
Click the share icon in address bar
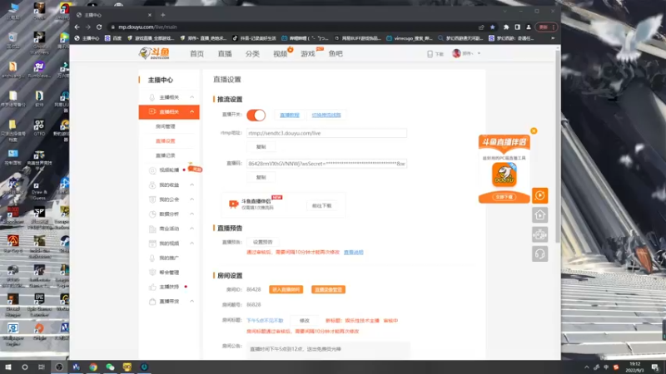pos(481,27)
